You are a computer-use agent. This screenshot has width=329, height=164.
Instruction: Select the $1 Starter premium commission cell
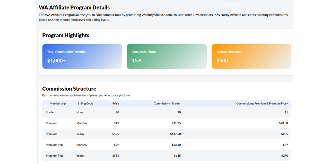tap(286, 112)
